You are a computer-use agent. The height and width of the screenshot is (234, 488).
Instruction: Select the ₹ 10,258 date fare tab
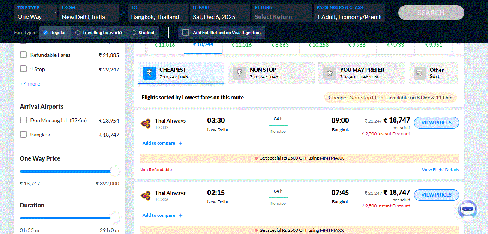click(x=318, y=45)
